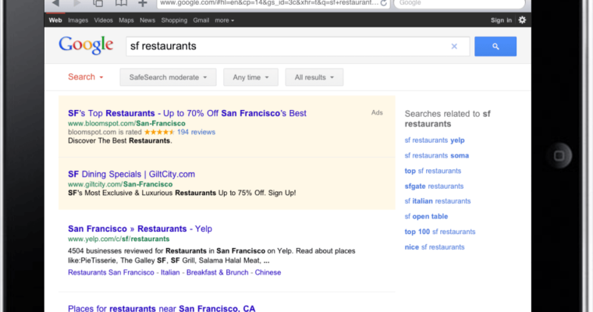Reload page using the refresh icon
Image resolution: width=593 pixels, height=312 pixels.
click(x=383, y=3)
